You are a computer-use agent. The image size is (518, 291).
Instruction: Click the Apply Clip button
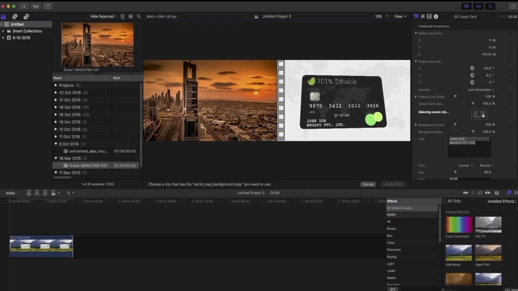(393, 184)
